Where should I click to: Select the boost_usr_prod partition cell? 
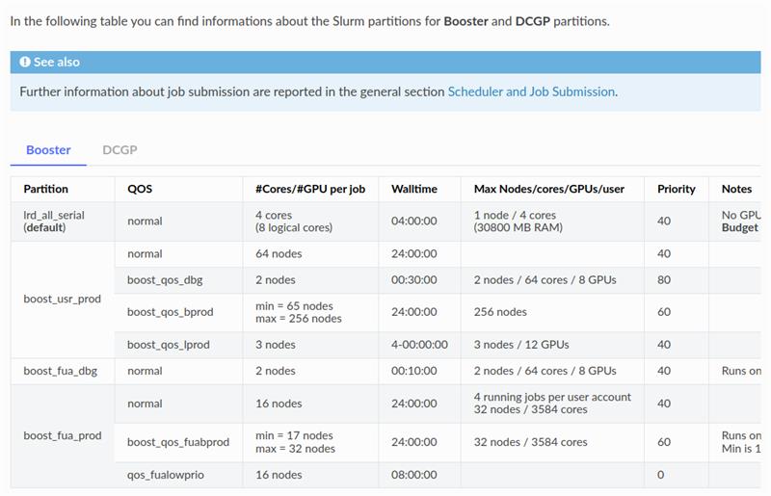[62, 300]
